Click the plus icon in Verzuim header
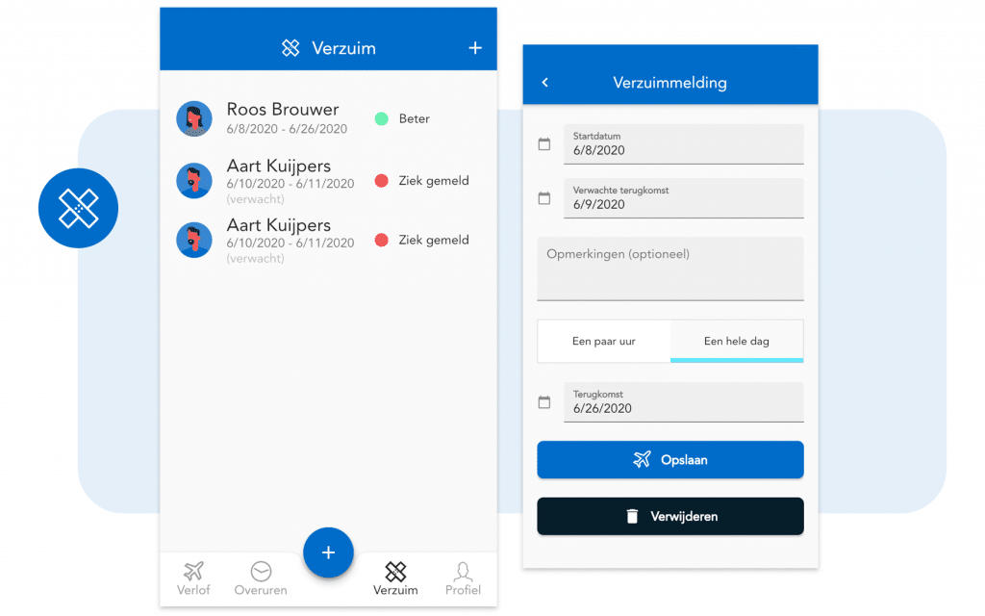 tap(475, 48)
